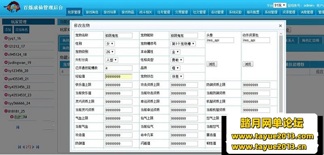This screenshot has height=155, width=324.
Task: Expand the tyy566666_24 player node
Action: tap(6, 103)
